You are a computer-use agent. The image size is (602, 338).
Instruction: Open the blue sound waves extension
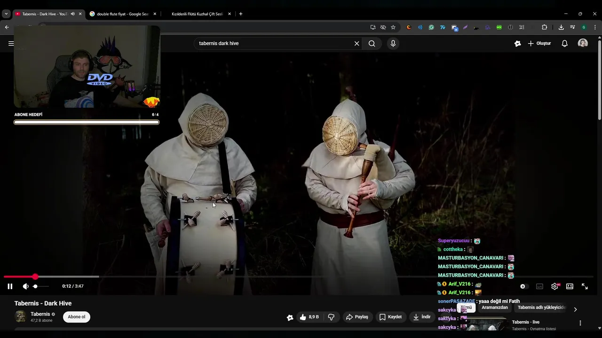click(x=420, y=27)
